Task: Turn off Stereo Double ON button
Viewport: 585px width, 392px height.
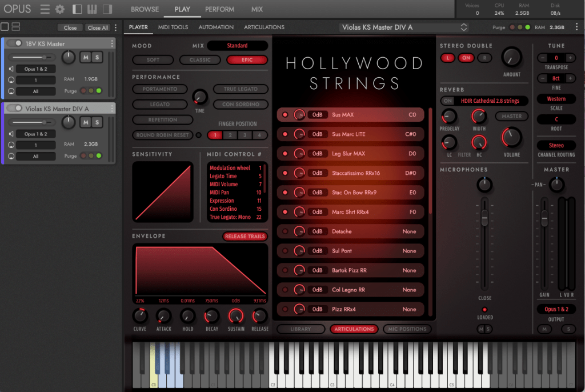Action: click(466, 58)
